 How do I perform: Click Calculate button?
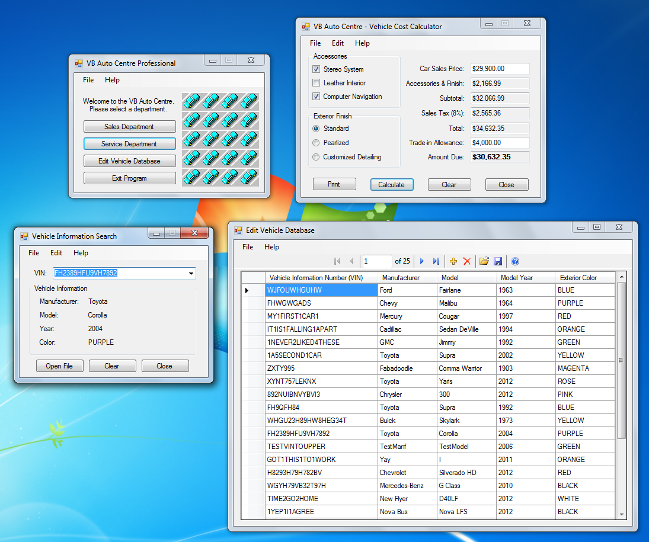tap(392, 185)
